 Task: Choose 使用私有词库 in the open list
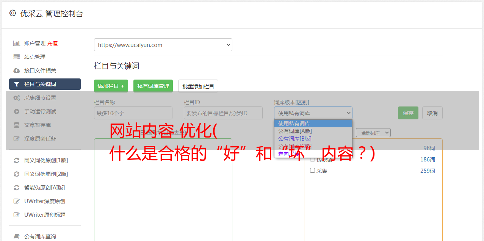(x=313, y=124)
